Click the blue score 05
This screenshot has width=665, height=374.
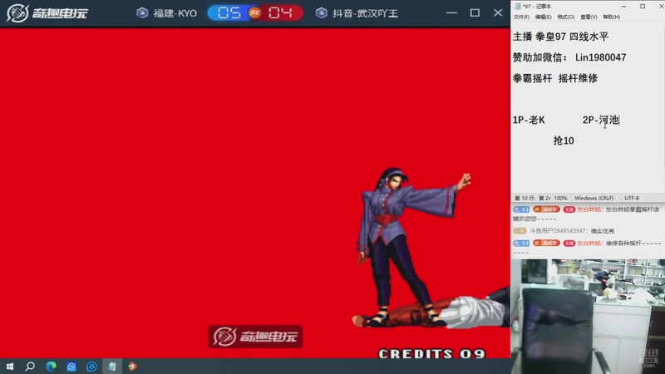pos(229,13)
